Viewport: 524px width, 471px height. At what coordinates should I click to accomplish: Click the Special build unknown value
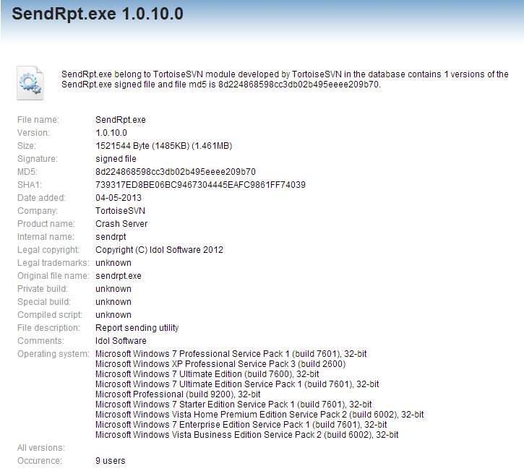pos(113,302)
